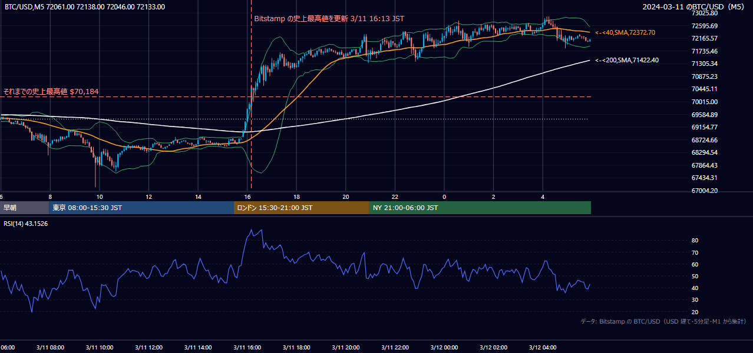The width and height of the screenshot is (753, 353).
Task: Click the data source note mentioning Bitstamp BTC/USD
Action: pos(663,321)
